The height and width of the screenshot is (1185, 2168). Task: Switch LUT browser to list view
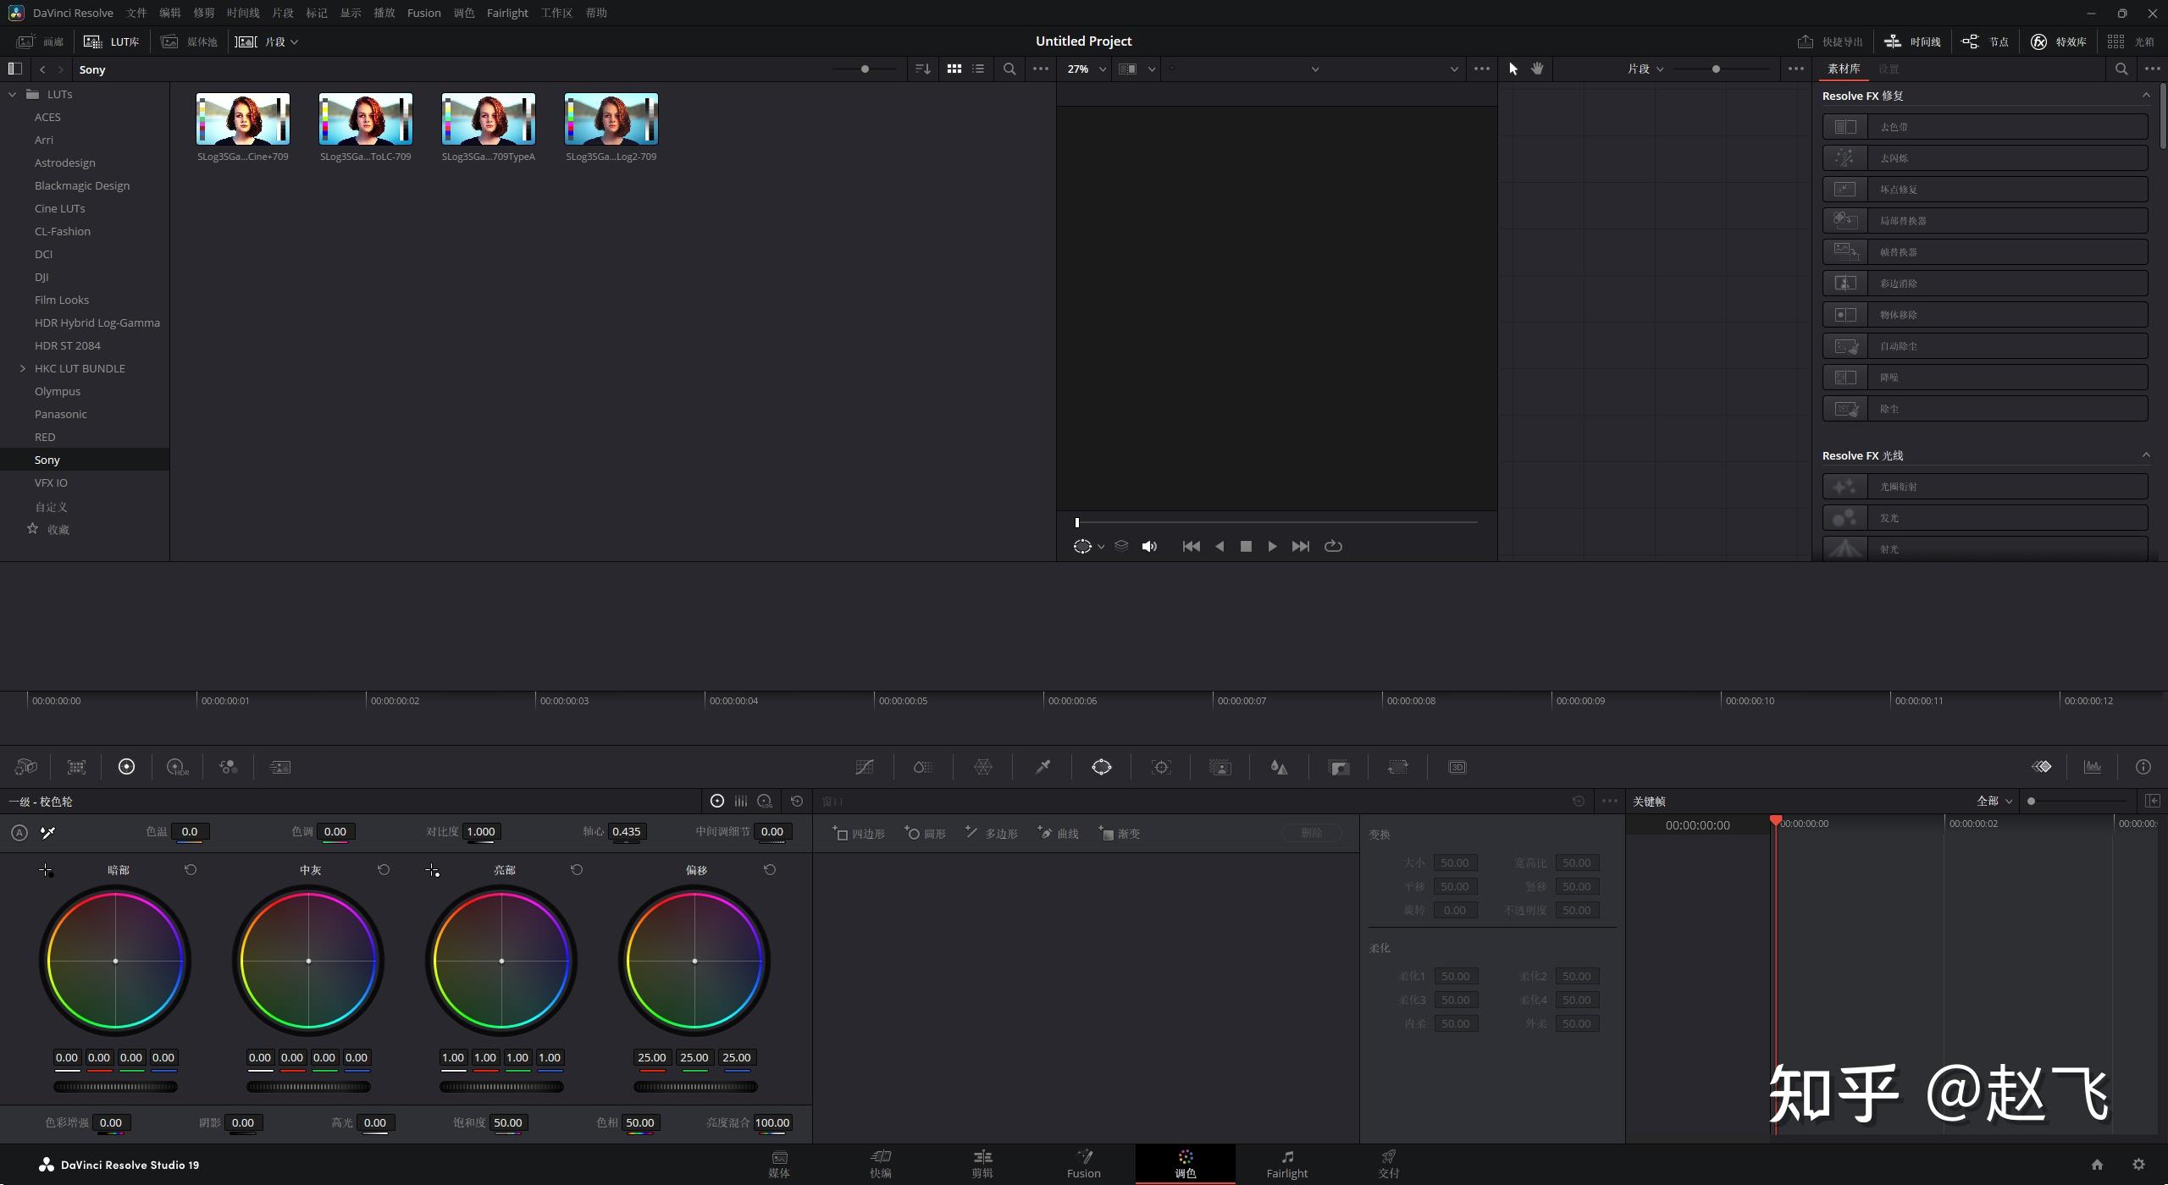pos(978,69)
